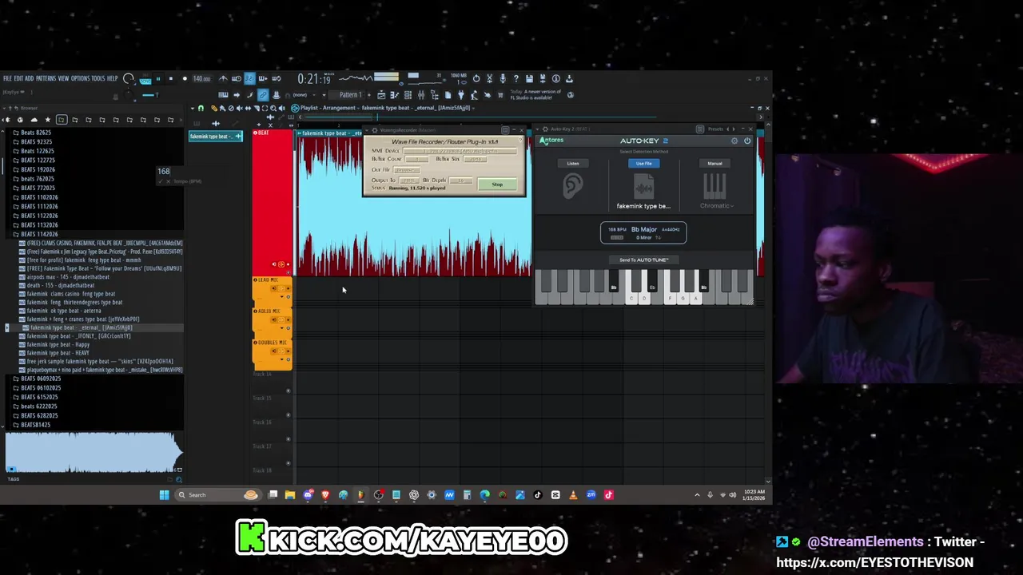The image size is (1023, 575).
Task: Collapse the BEATS 1142026 folder
Action: click(x=38, y=234)
